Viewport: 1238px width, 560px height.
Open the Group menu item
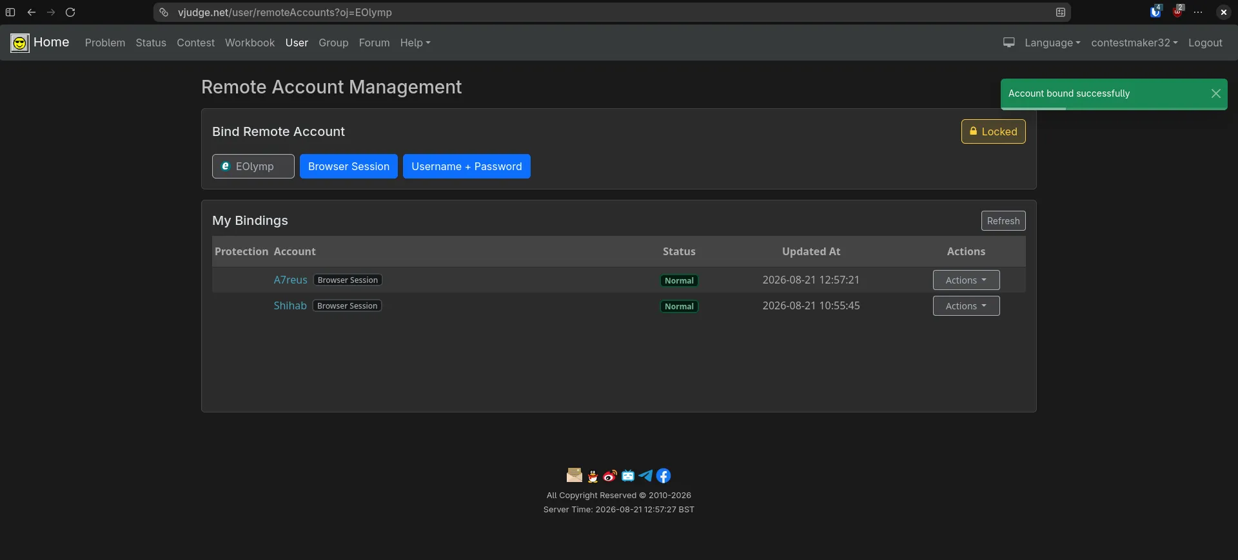coord(333,43)
